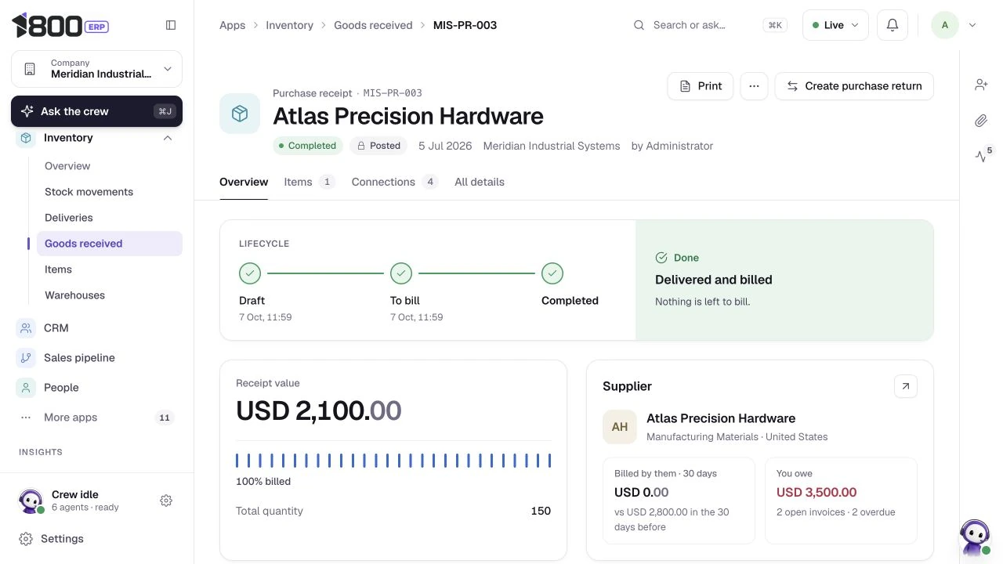
Task: Click the add collaborator icon
Action: pos(981,85)
